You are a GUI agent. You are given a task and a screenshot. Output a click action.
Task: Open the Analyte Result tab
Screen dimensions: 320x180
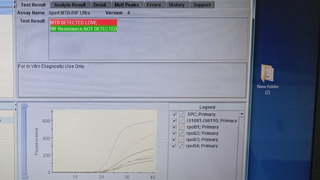(x=70, y=5)
